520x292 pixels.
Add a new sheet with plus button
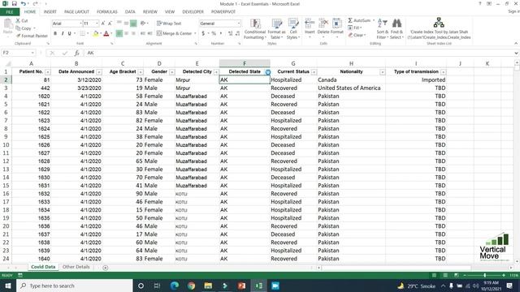105,268
